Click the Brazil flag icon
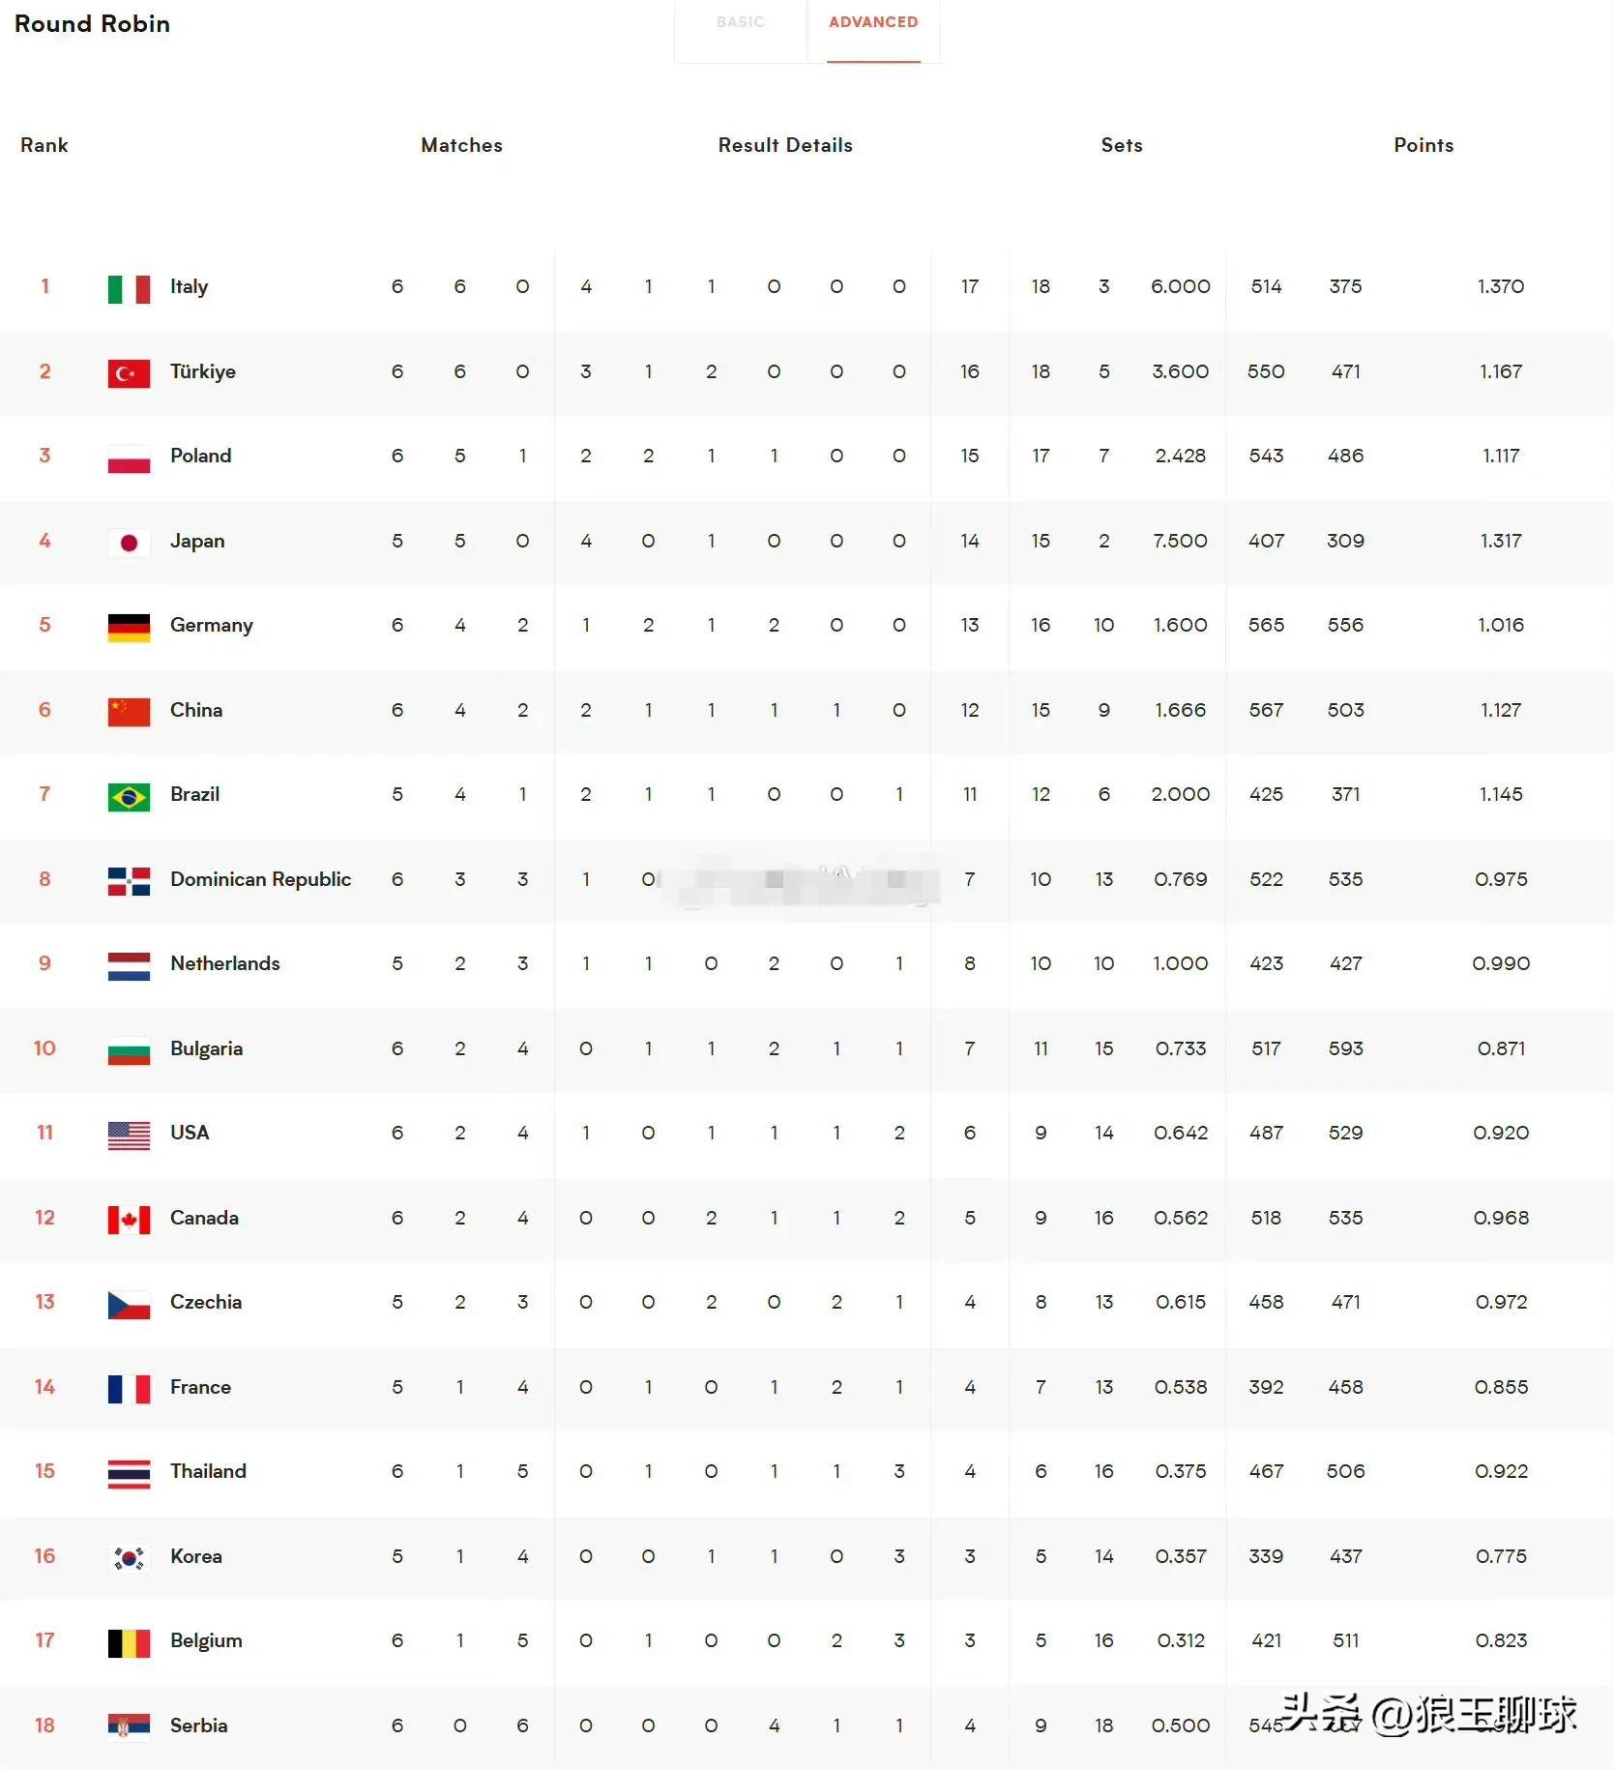 coord(129,796)
